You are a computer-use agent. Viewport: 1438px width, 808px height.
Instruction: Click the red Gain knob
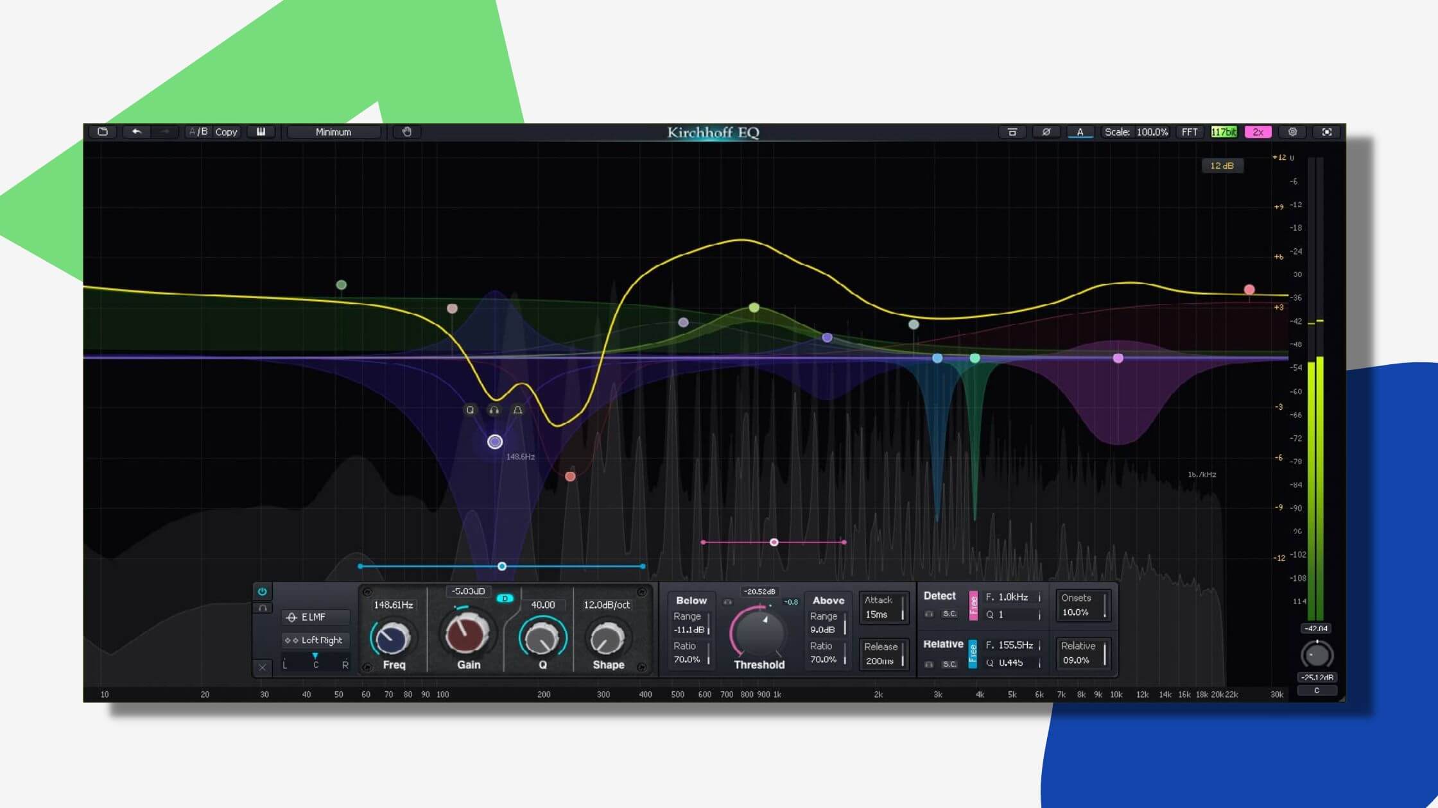click(467, 633)
